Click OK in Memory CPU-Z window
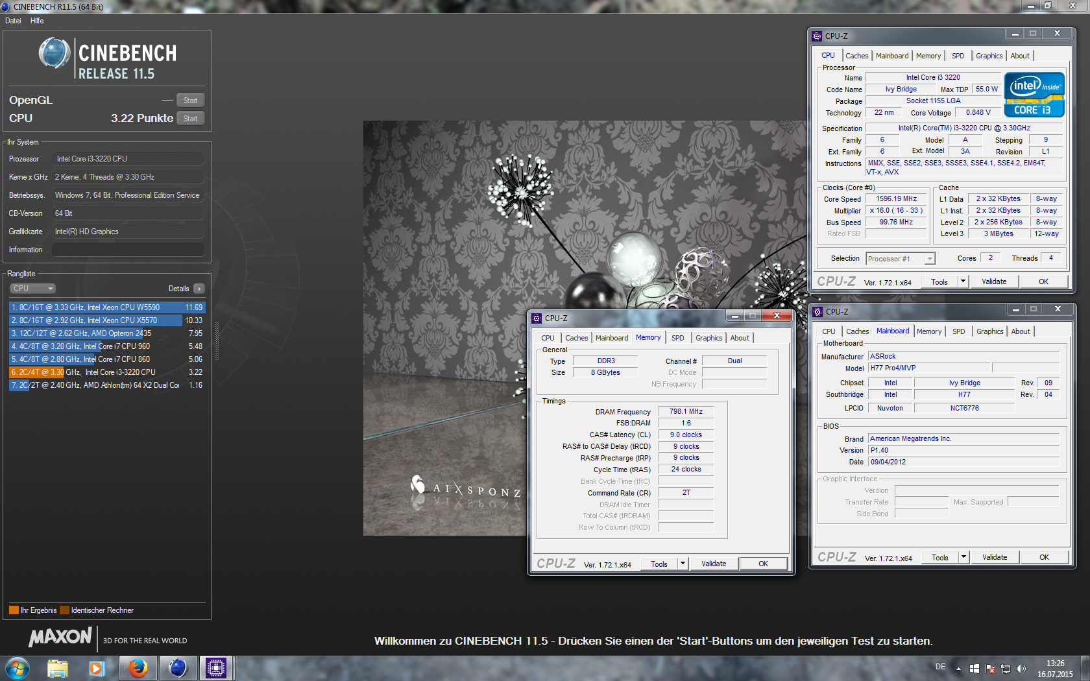The image size is (1090, 681). click(764, 564)
